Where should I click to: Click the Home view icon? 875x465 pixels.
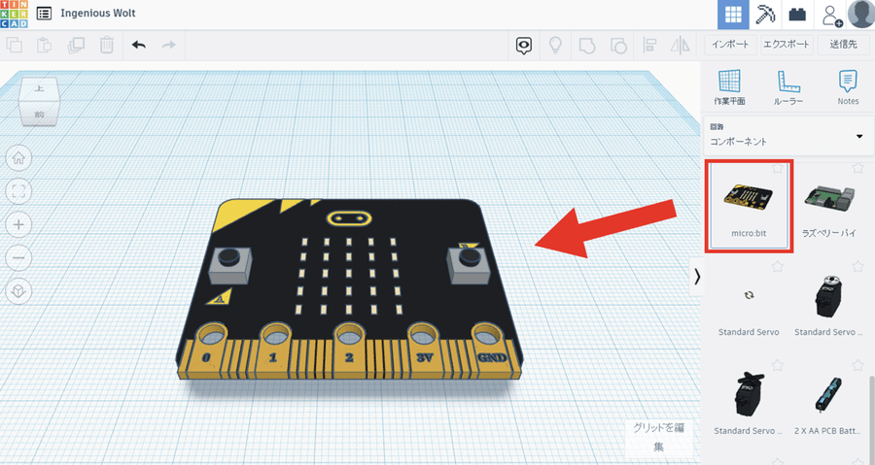(18, 158)
